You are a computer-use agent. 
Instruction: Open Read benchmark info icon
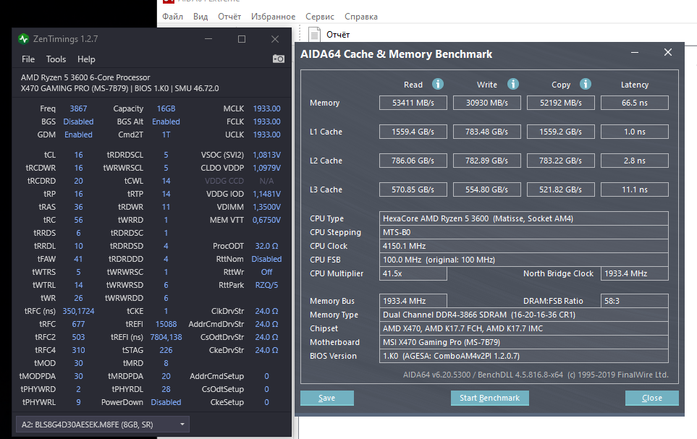coord(438,84)
